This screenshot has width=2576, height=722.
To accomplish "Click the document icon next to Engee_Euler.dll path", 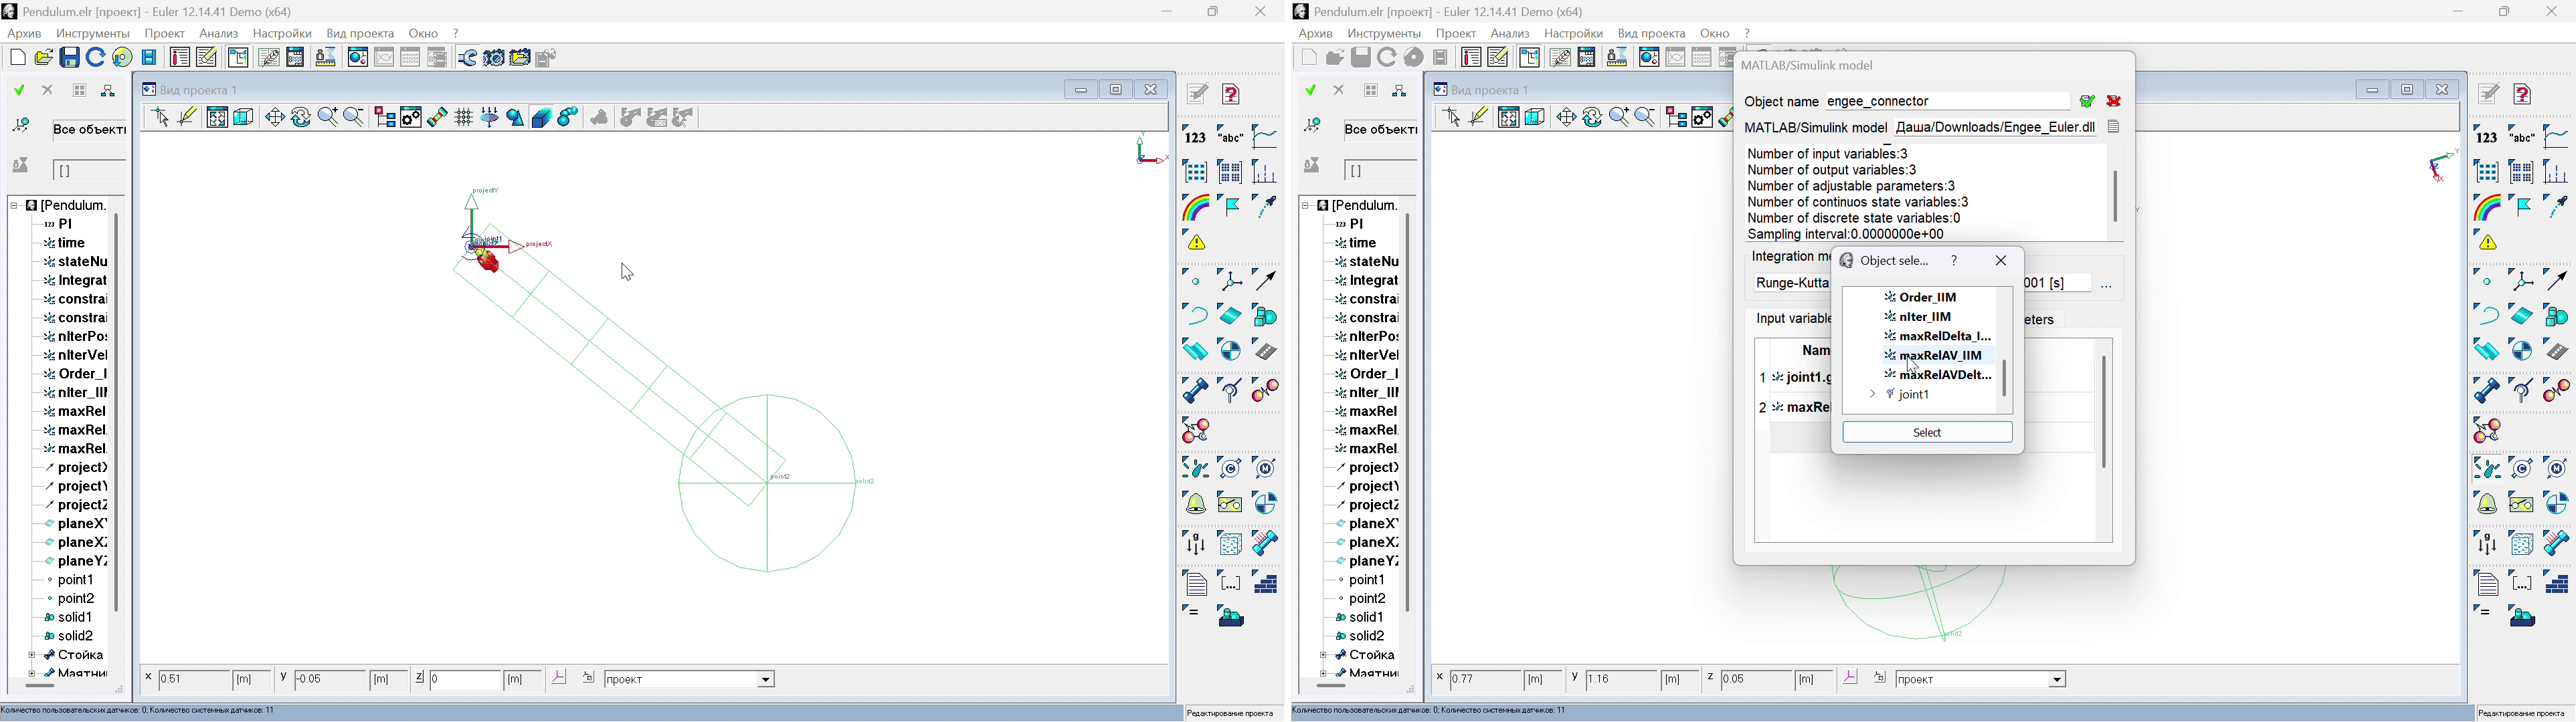I will (x=2114, y=128).
